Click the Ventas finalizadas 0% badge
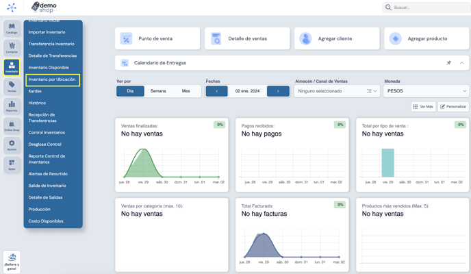The width and height of the screenshot is (471, 274). pyautogui.click(x=220, y=125)
